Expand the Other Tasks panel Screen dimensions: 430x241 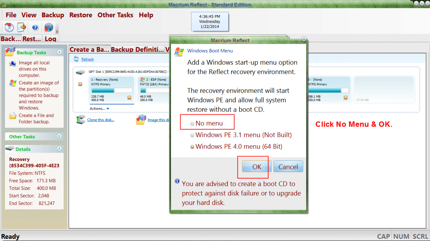59,136
